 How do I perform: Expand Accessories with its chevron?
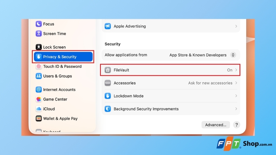(x=236, y=83)
